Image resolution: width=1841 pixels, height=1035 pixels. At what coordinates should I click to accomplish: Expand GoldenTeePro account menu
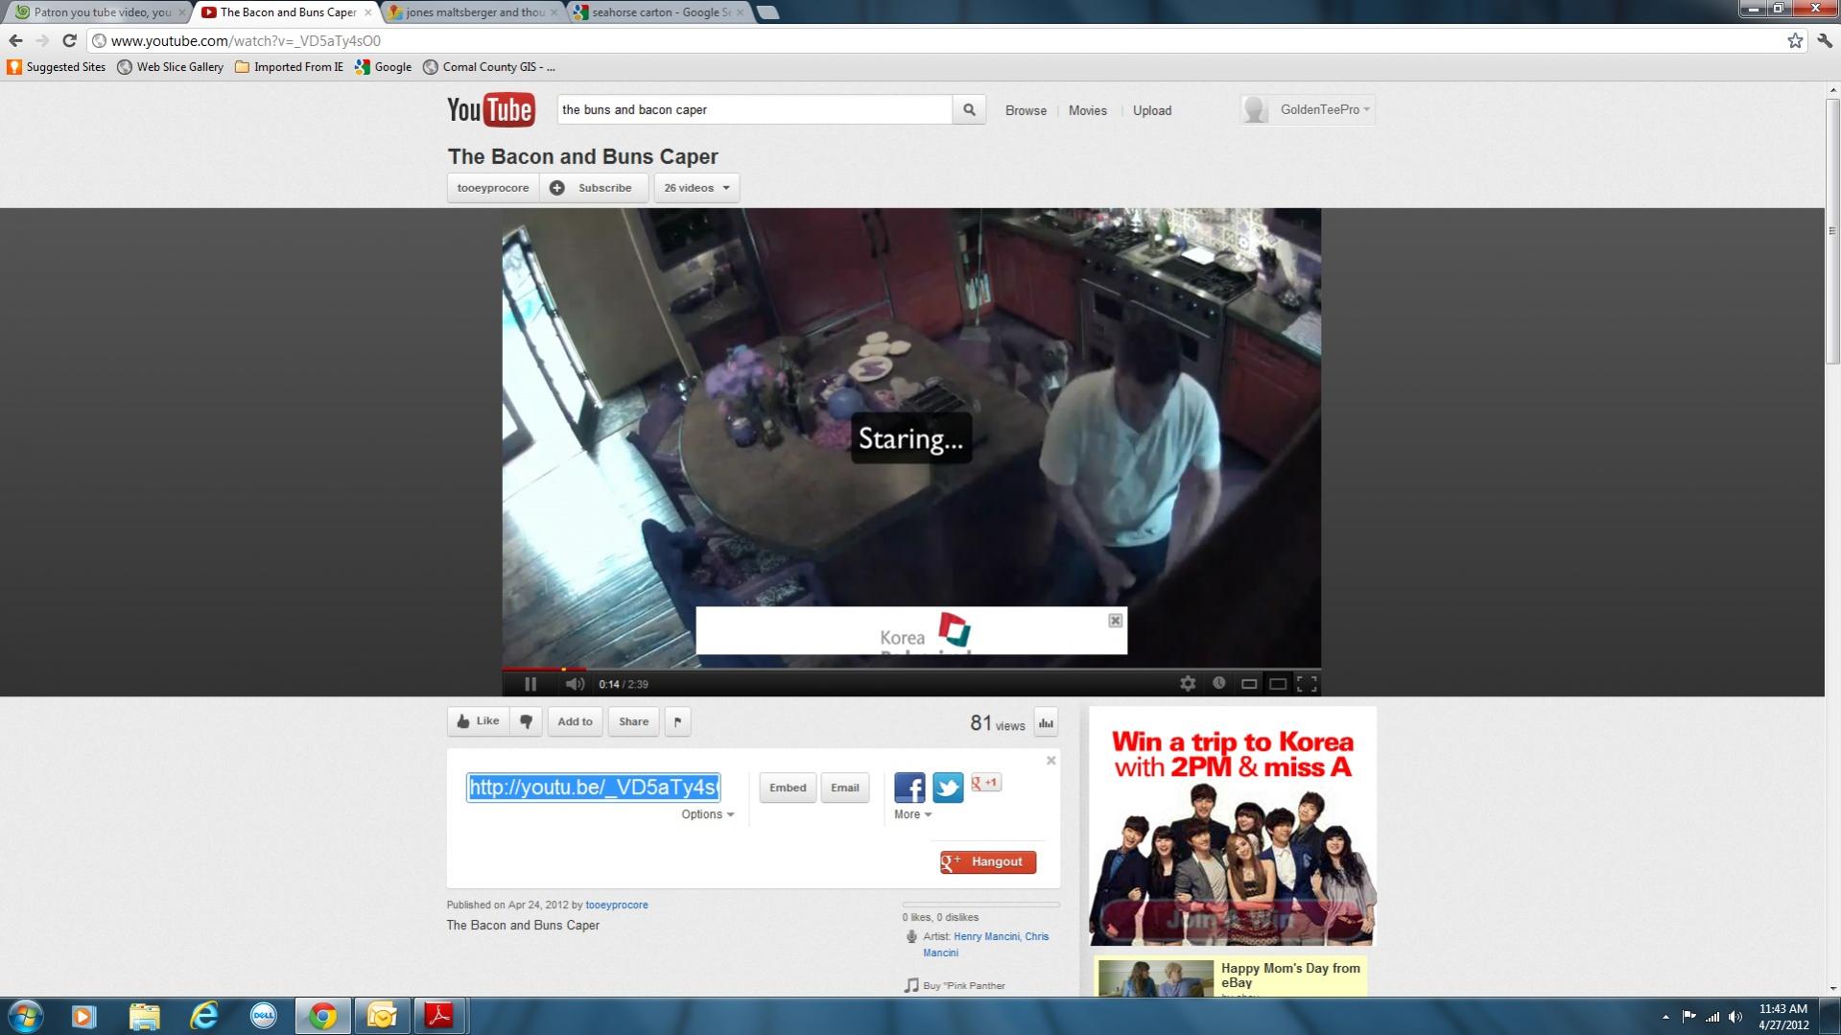pyautogui.click(x=1325, y=110)
